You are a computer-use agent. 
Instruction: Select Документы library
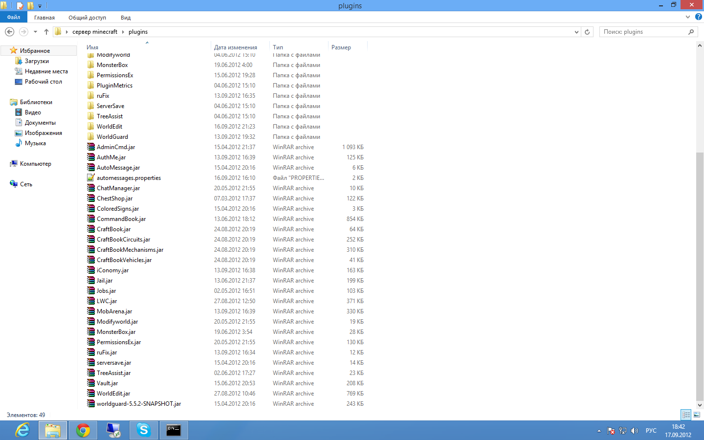coord(40,123)
